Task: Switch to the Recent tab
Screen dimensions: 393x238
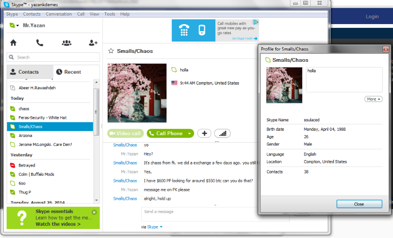Action: (x=76, y=72)
